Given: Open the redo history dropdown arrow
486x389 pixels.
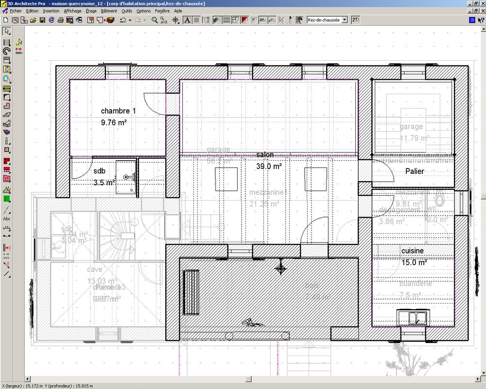Looking at the screenshot, I should (145, 20).
